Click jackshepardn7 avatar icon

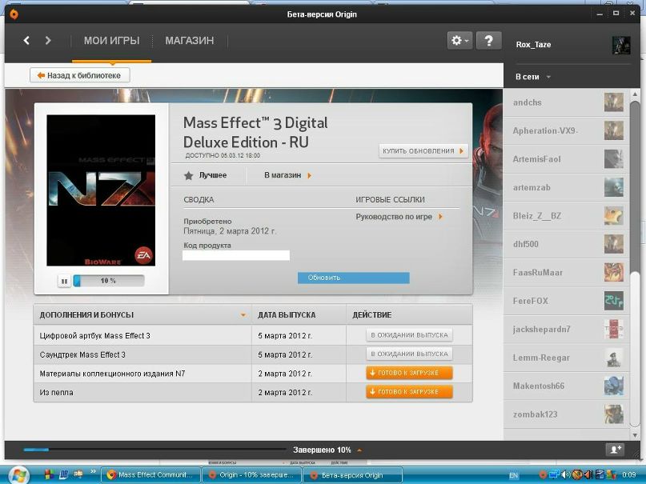click(x=613, y=330)
